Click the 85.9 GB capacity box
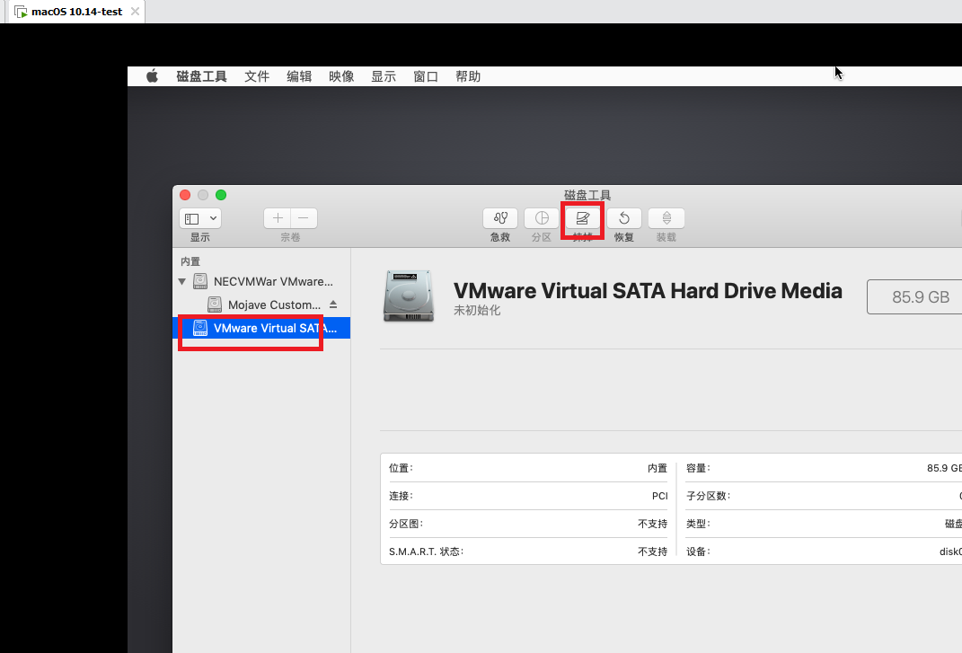Image resolution: width=962 pixels, height=653 pixels. pos(915,297)
